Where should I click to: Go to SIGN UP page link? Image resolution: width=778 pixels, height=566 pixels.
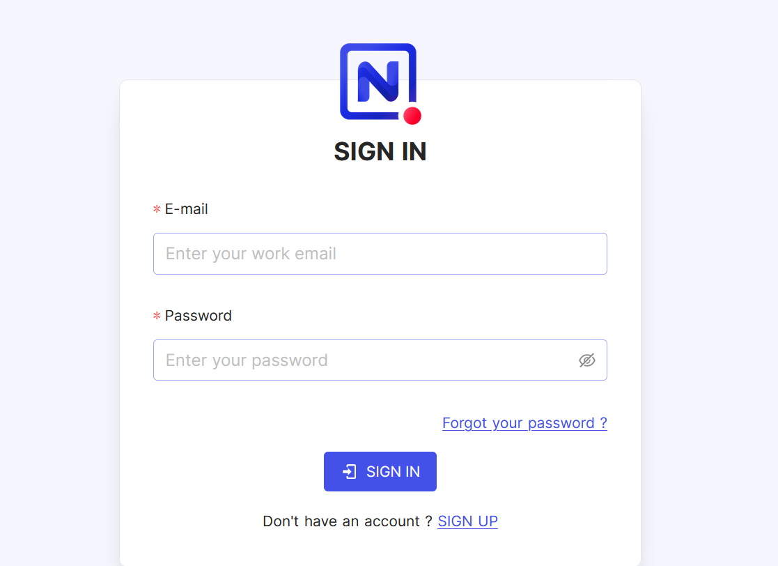tap(467, 521)
